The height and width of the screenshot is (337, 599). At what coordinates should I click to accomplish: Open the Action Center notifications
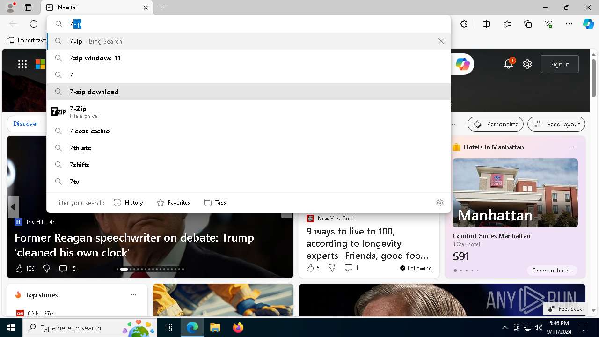click(x=584, y=328)
